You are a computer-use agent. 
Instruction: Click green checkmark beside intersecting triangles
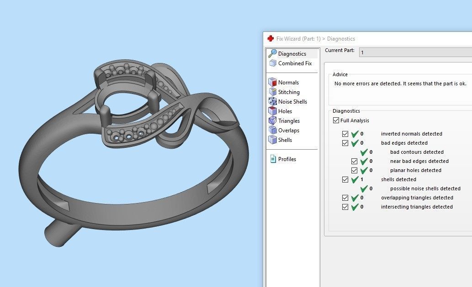pyautogui.click(x=355, y=207)
